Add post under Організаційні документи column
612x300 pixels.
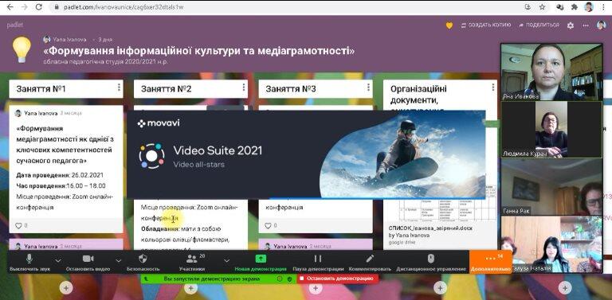440,288
